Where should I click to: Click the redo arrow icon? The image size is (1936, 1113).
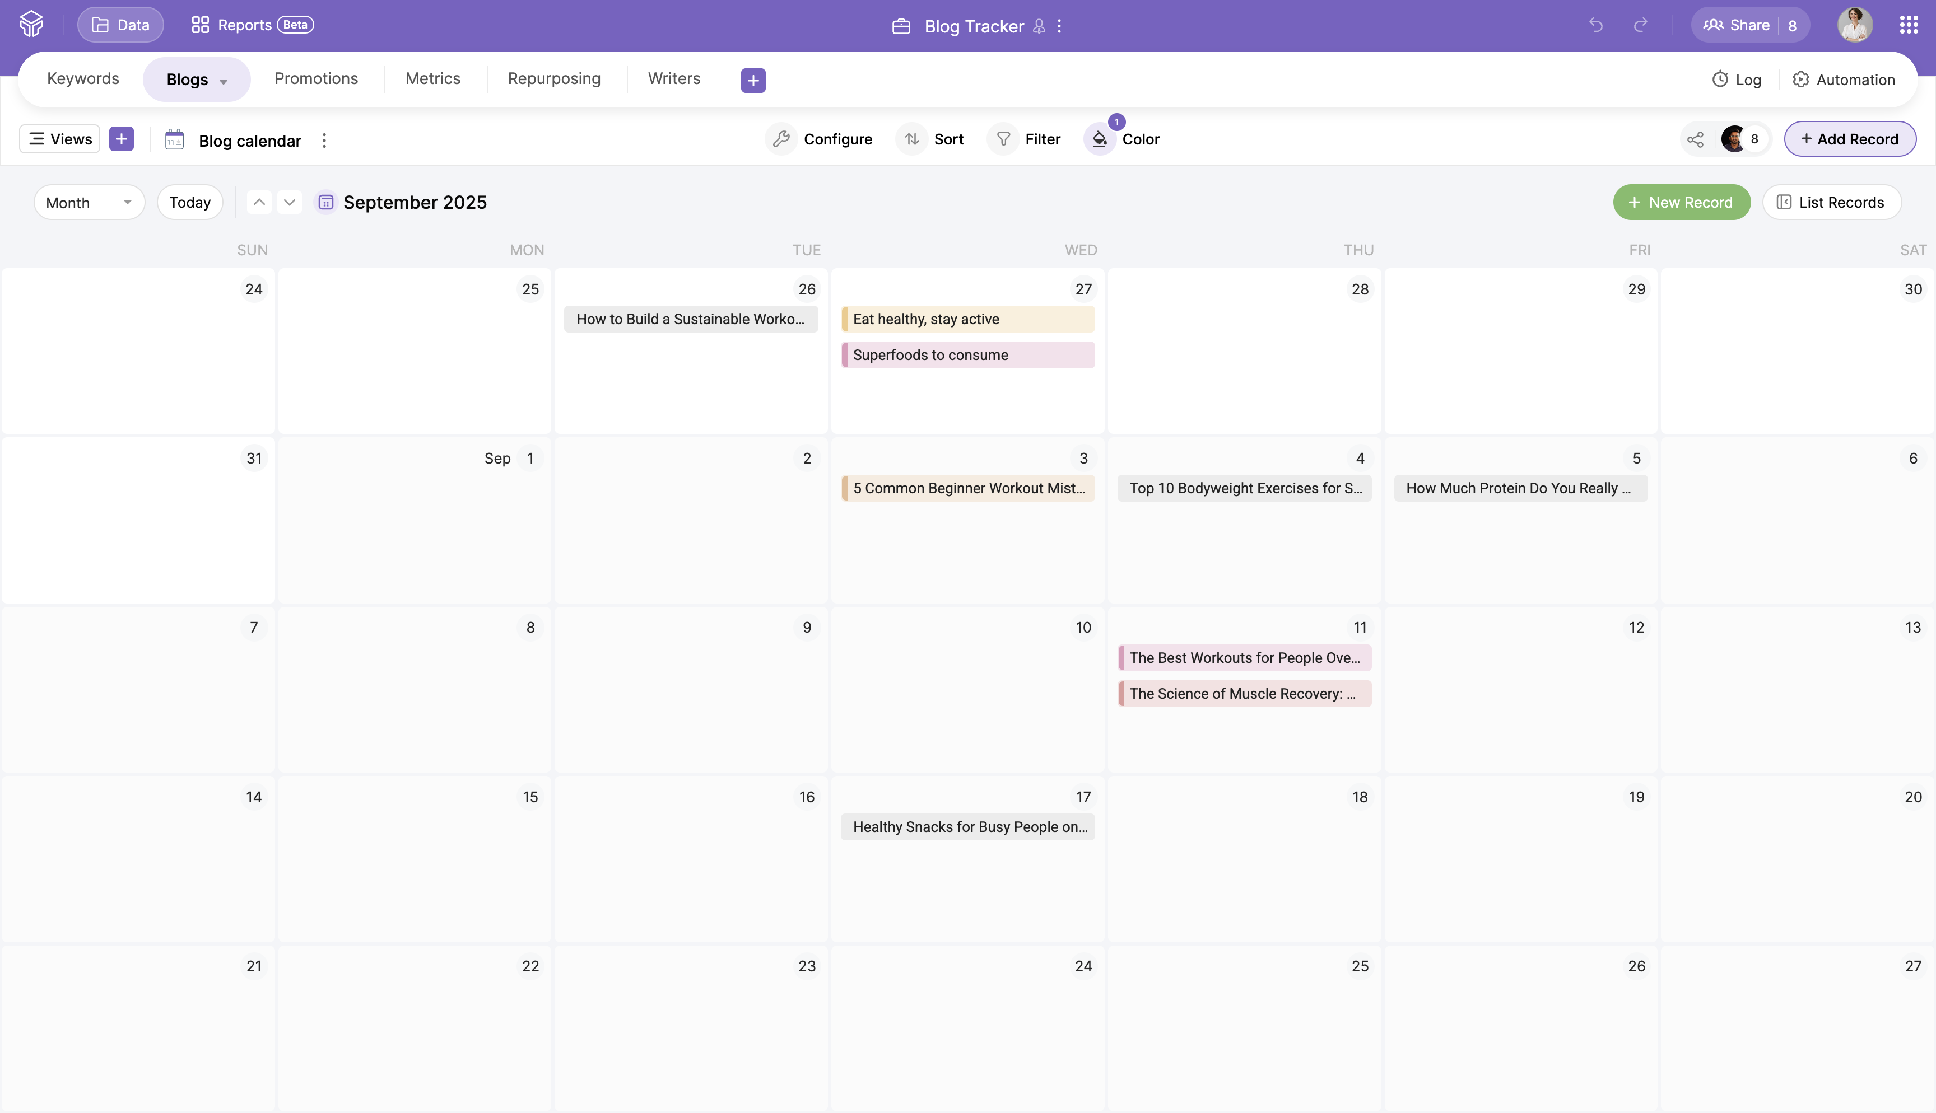[1640, 25]
